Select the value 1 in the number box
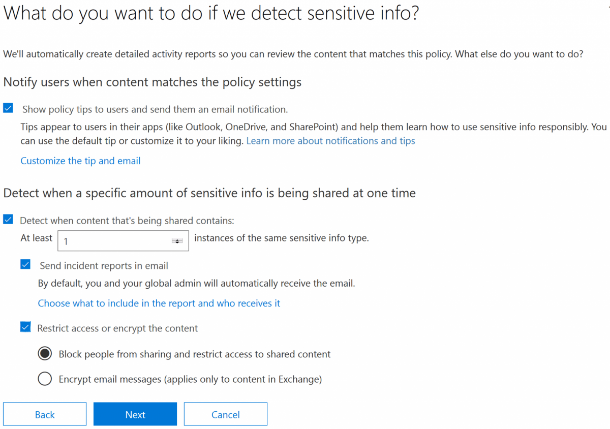 click(67, 240)
